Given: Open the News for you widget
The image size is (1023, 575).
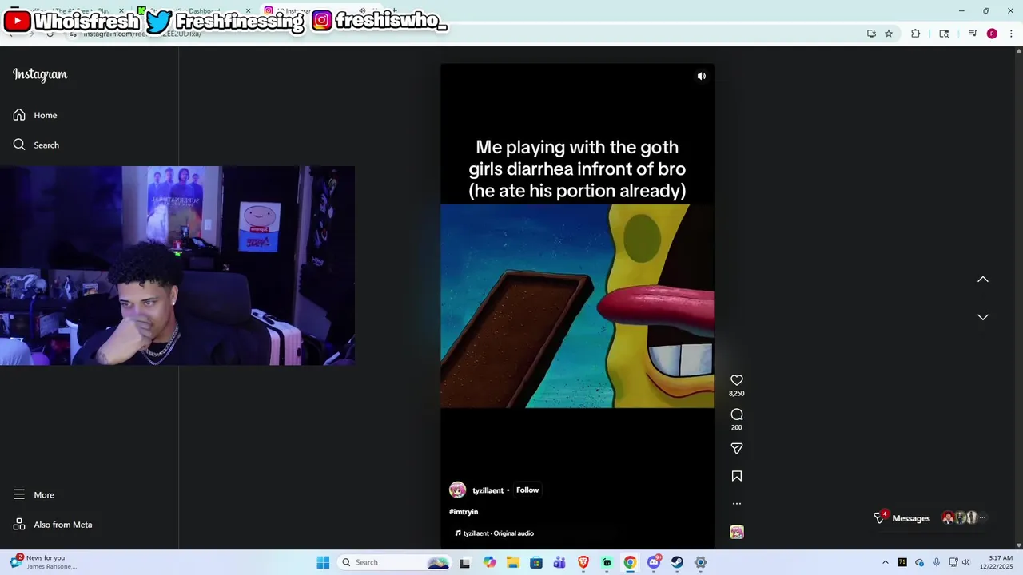Looking at the screenshot, I should click(x=44, y=562).
